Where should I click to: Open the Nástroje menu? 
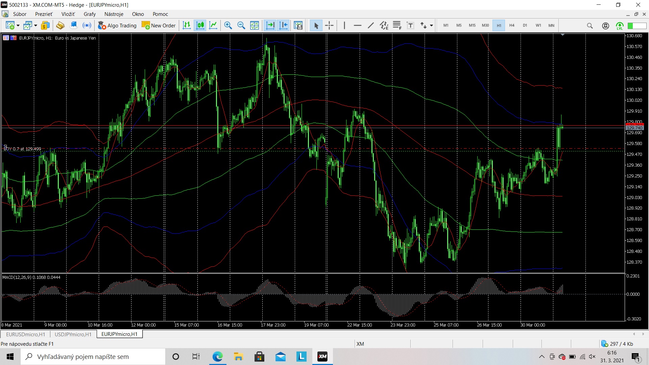tap(114, 14)
